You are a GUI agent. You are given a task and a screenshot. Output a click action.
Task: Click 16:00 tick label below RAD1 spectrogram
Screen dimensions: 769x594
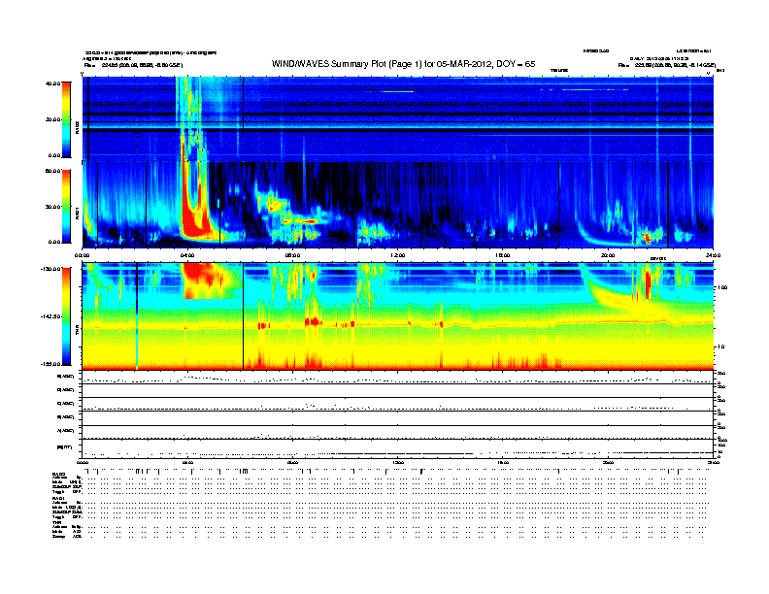point(503,255)
